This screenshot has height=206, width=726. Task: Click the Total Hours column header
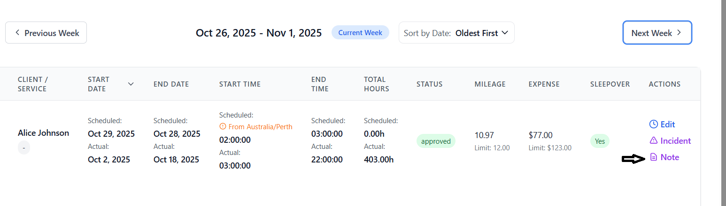pyautogui.click(x=376, y=84)
